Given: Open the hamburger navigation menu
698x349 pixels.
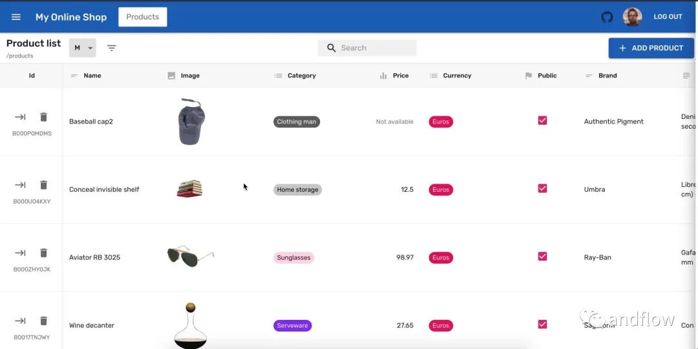Looking at the screenshot, I should (x=16, y=17).
